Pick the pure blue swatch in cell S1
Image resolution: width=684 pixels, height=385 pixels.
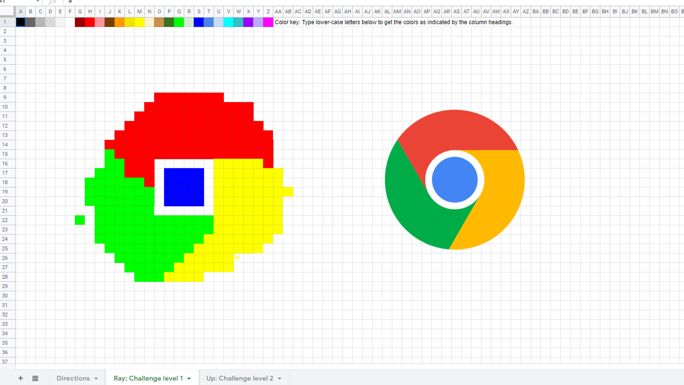click(199, 22)
